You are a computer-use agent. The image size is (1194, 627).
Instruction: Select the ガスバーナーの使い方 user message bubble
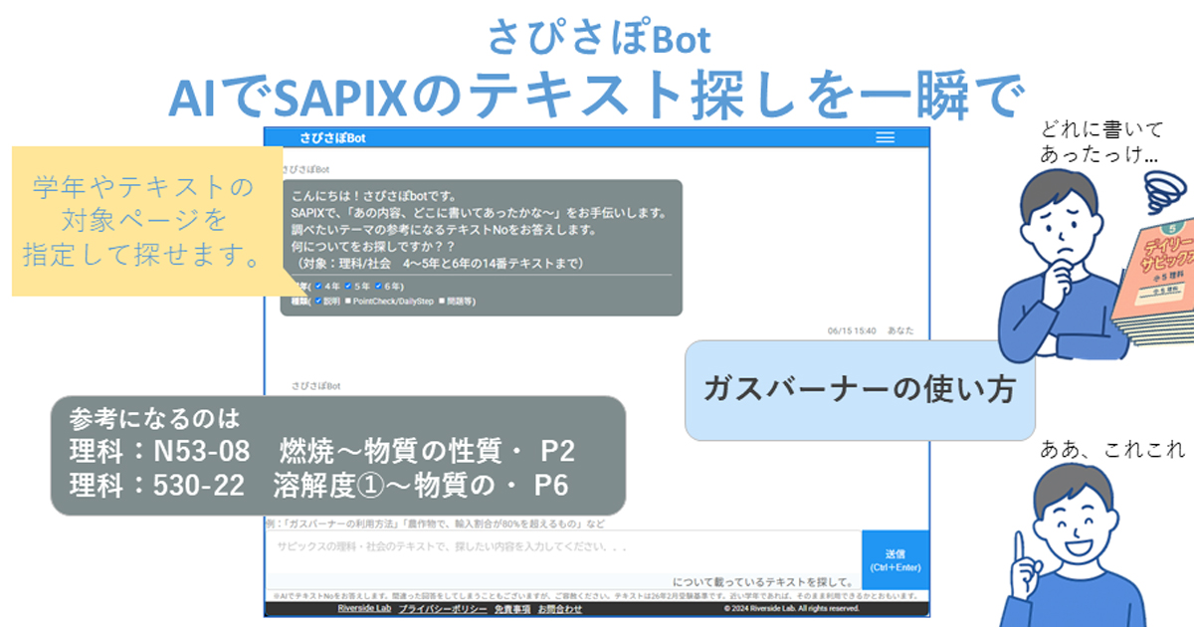point(859,389)
